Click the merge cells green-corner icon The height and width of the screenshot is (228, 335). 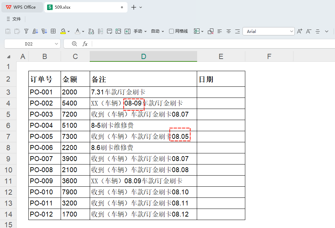coord(118,31)
